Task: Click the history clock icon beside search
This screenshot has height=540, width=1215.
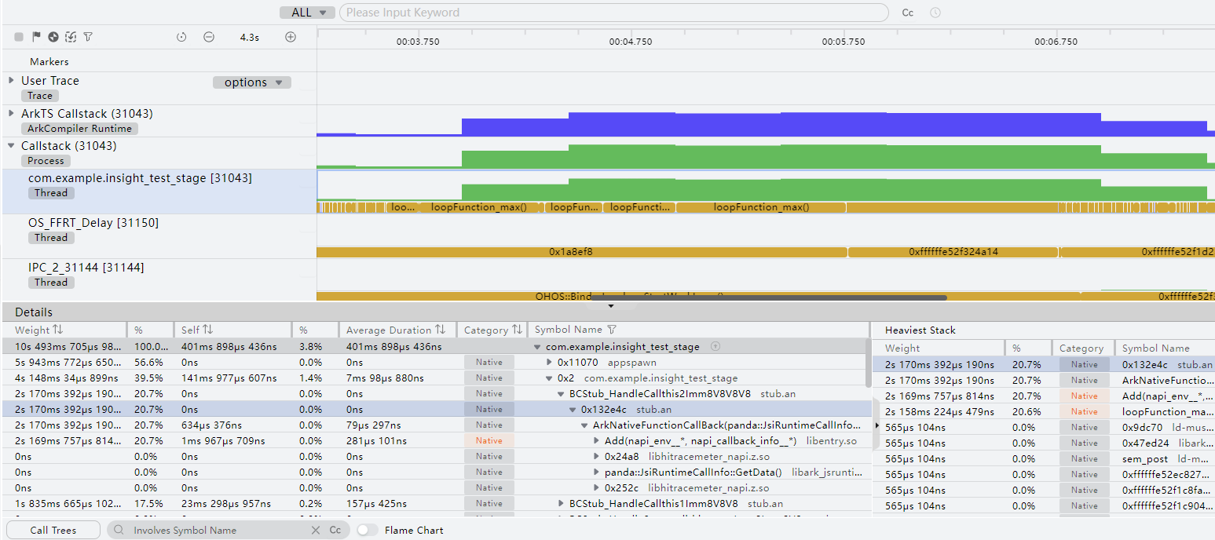Action: pyautogui.click(x=935, y=13)
